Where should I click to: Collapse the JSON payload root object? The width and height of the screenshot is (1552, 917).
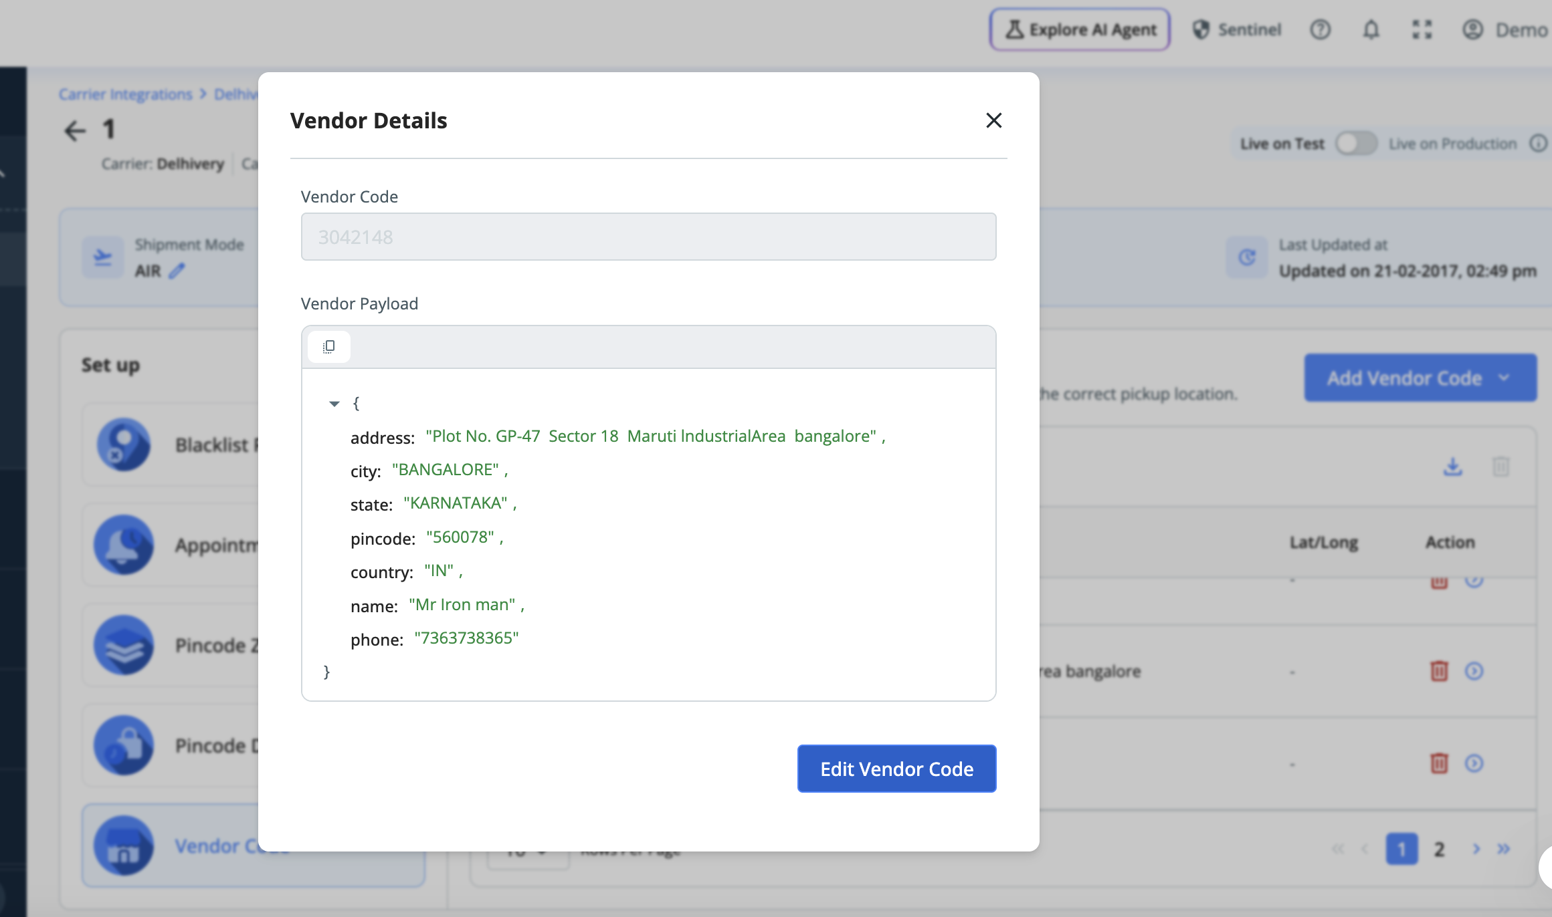tap(334, 404)
